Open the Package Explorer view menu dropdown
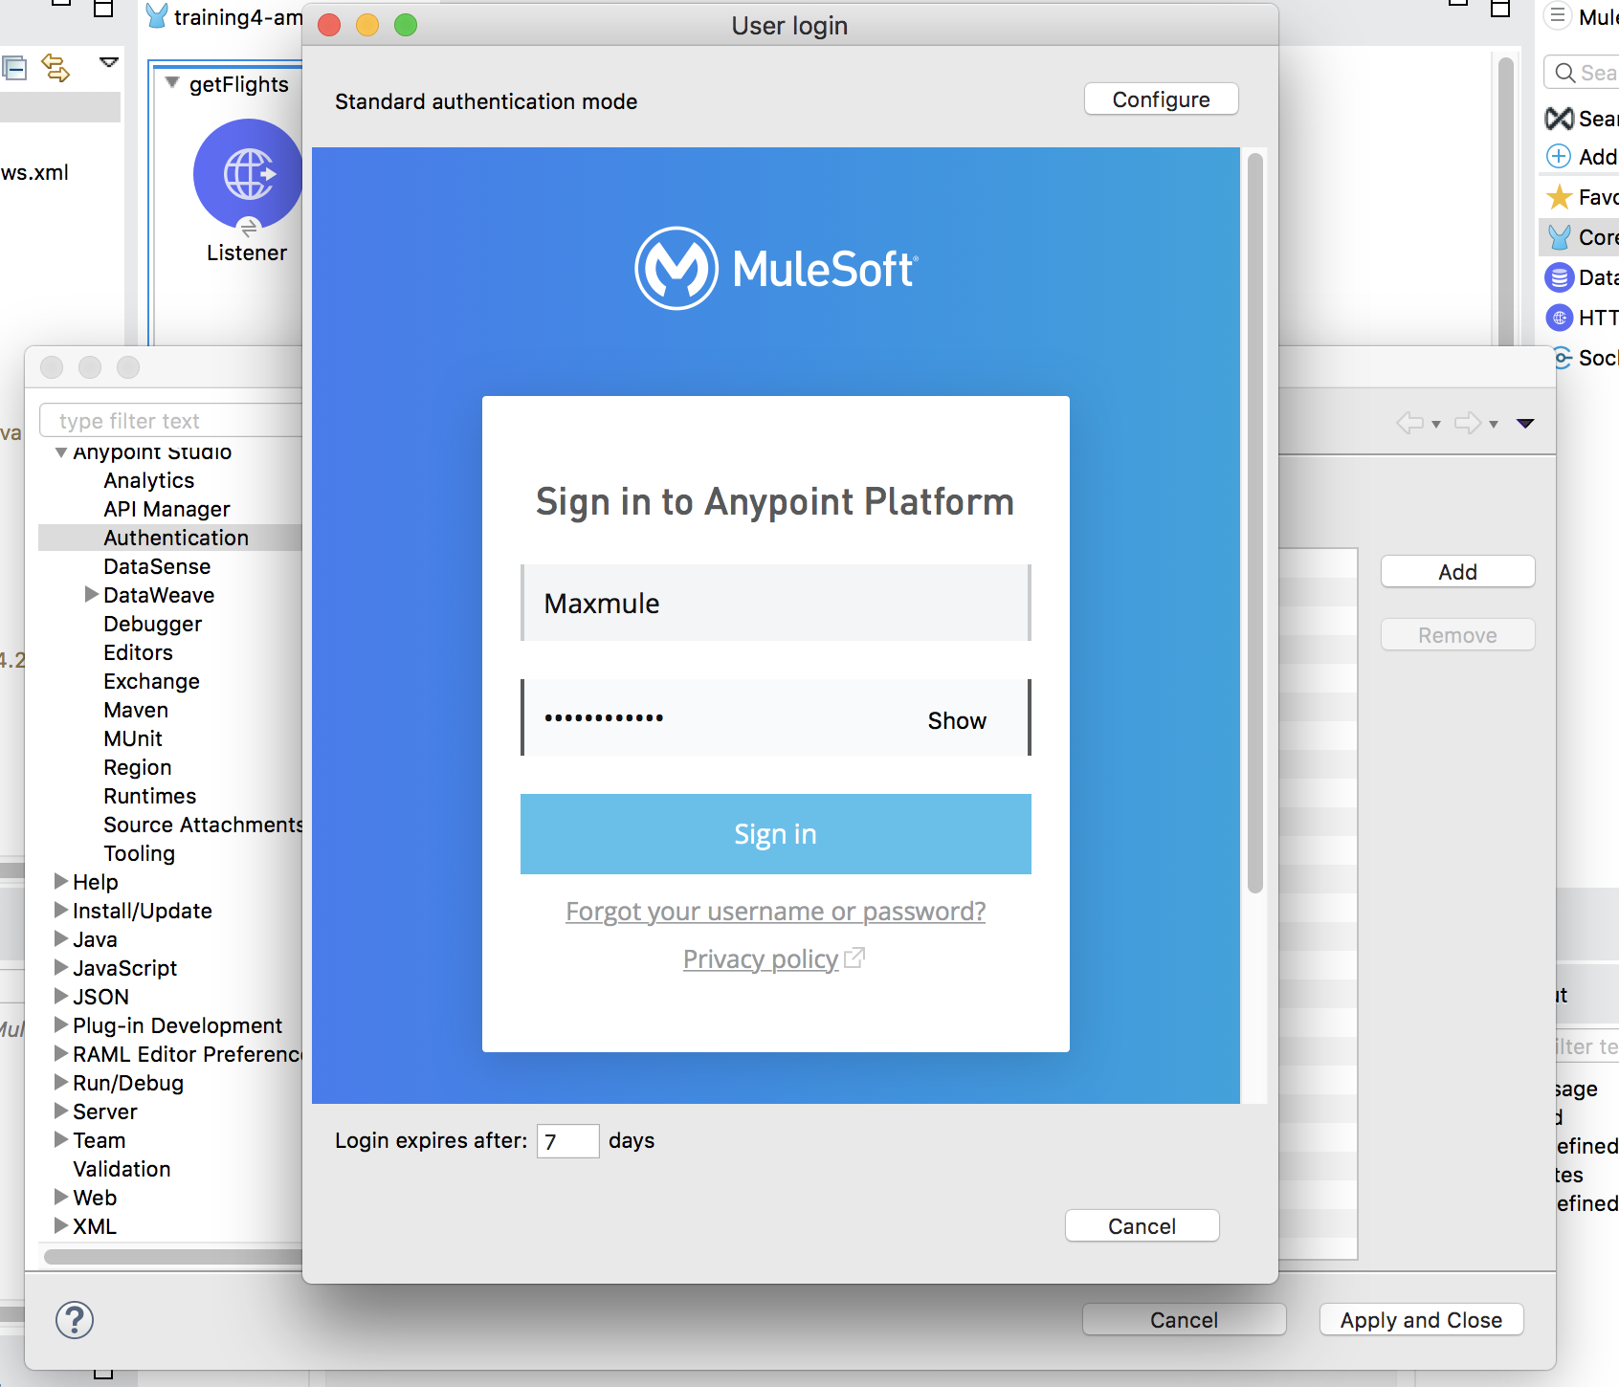This screenshot has width=1619, height=1387. click(x=109, y=62)
